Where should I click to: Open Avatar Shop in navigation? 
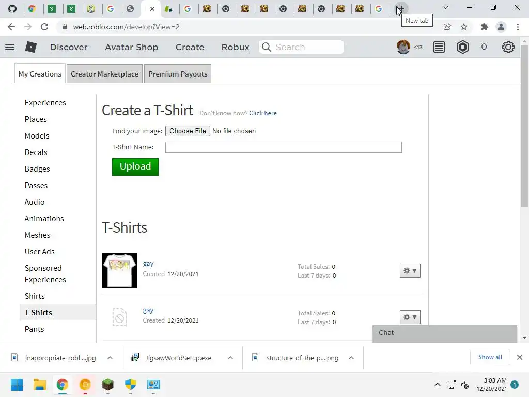coord(132,47)
